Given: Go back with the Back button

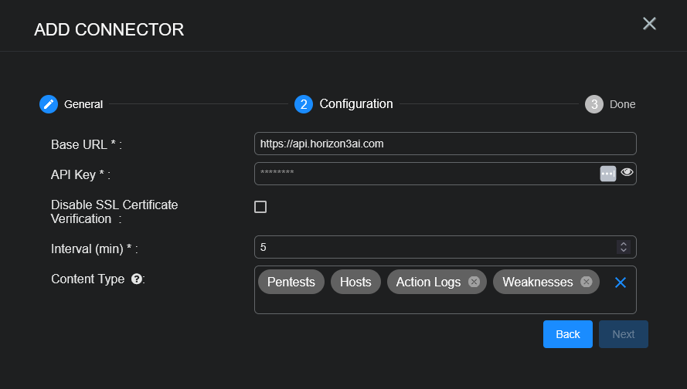Looking at the screenshot, I should (x=567, y=334).
